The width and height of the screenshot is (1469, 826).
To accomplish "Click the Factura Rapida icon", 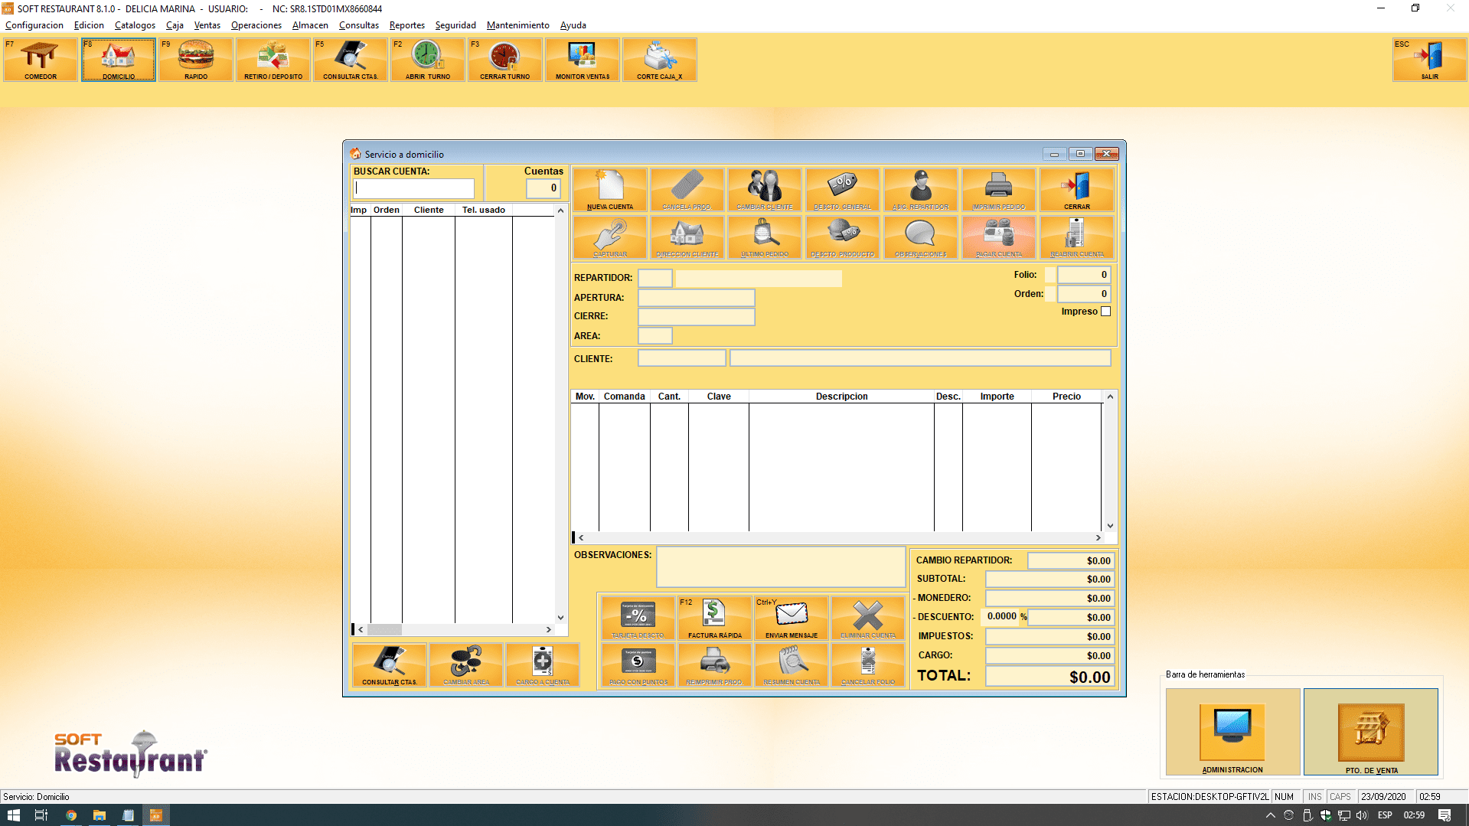I will tap(714, 619).
